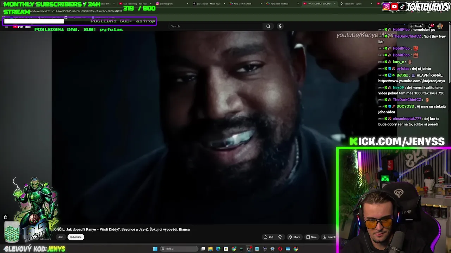Click BotRix chat username
Viewport: 451px width, 253px height.
[x=402, y=75]
